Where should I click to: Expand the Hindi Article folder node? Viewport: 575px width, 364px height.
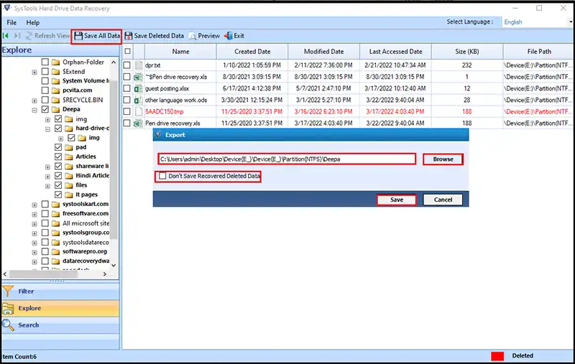47,177
